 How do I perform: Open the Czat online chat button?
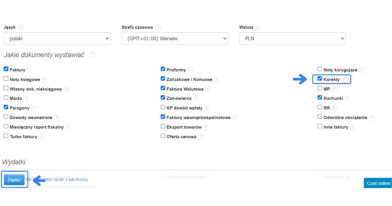pyautogui.click(x=378, y=183)
